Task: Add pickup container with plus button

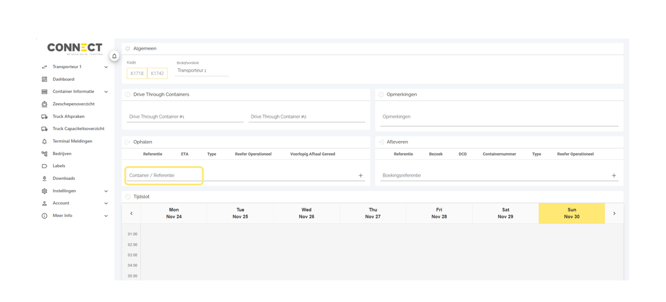Action: pyautogui.click(x=360, y=175)
